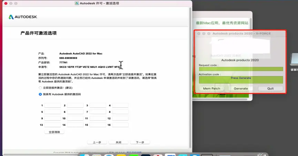
Task: Click activation code field number 16
Action: click(x=120, y=125)
